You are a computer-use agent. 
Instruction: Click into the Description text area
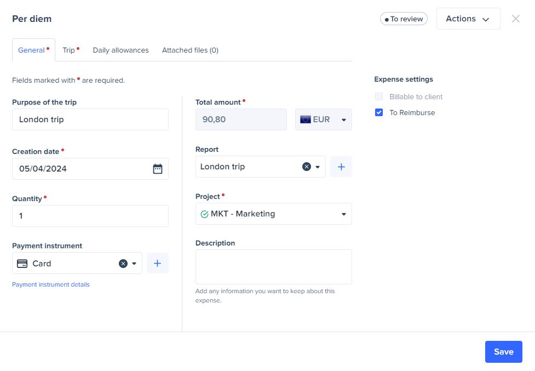click(x=273, y=267)
